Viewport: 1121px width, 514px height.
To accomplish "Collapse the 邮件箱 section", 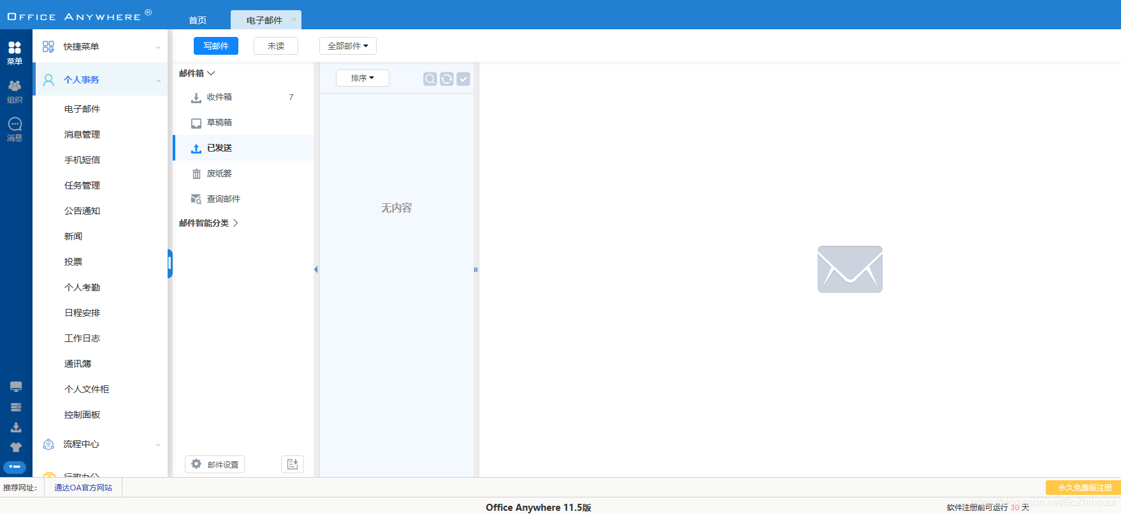I will pyautogui.click(x=197, y=73).
